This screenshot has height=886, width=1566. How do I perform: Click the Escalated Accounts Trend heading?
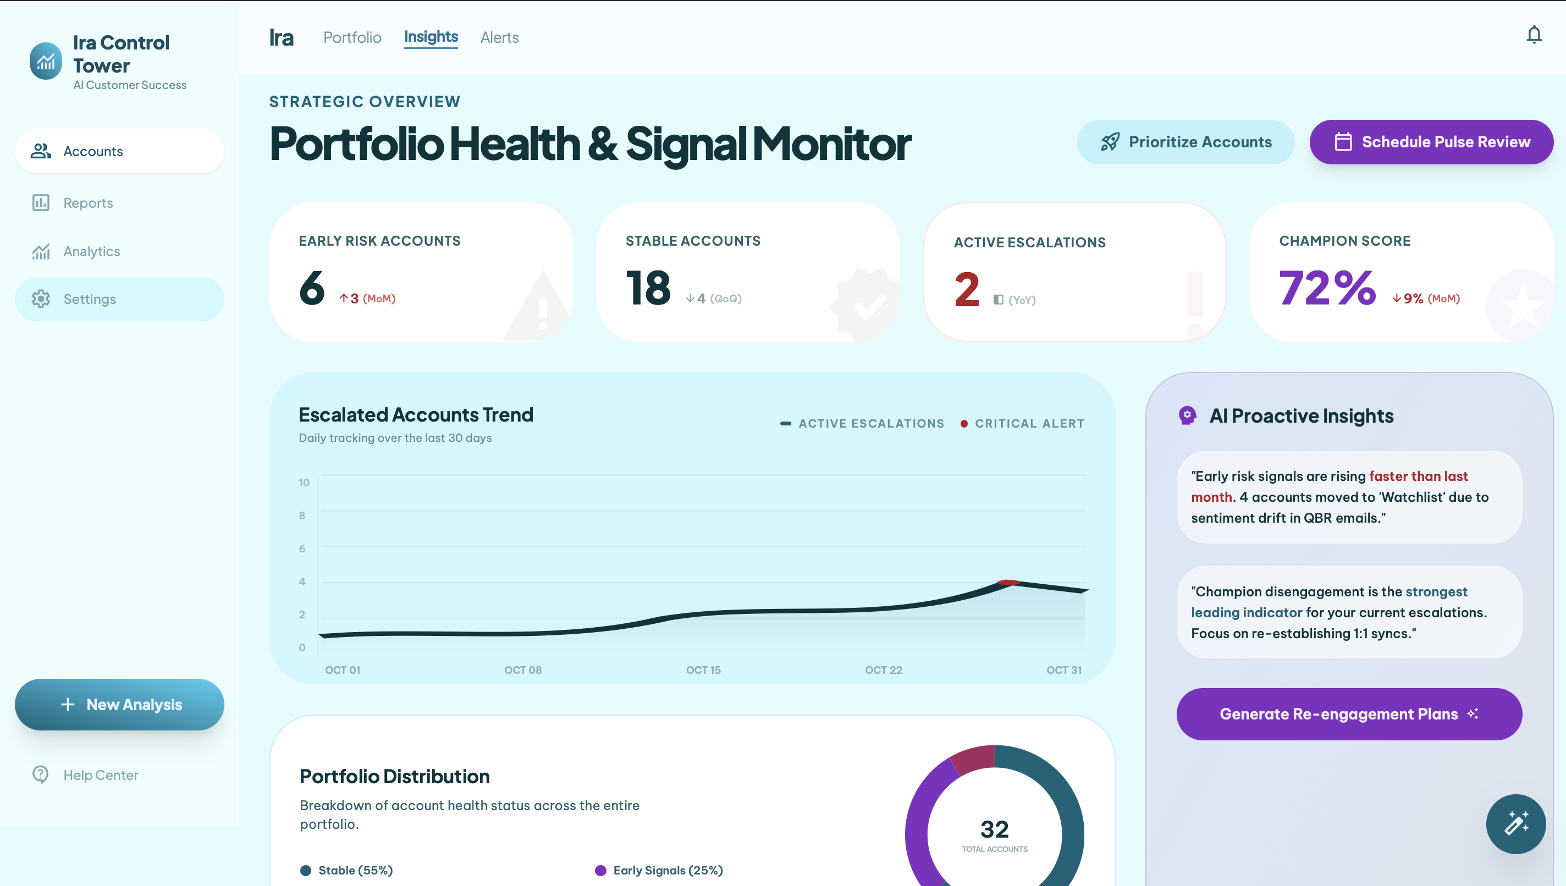pos(416,415)
